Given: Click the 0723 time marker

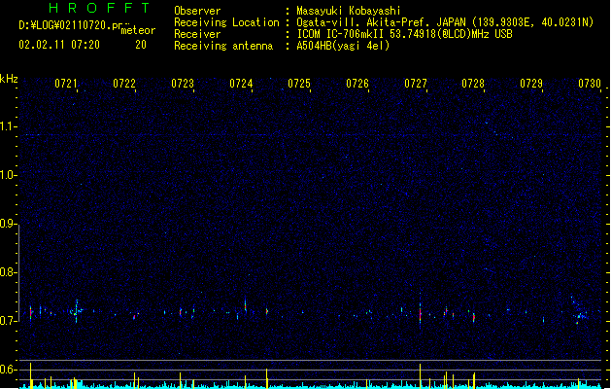Looking at the screenshot, I should (x=183, y=84).
